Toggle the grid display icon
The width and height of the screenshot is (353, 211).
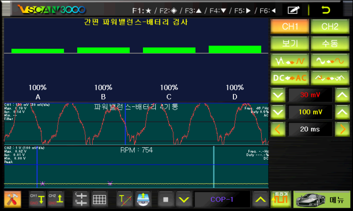99,199
